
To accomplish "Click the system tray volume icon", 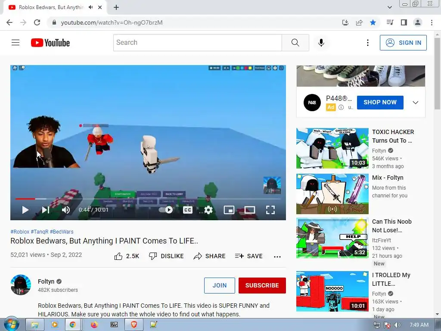I will click(x=397, y=325).
